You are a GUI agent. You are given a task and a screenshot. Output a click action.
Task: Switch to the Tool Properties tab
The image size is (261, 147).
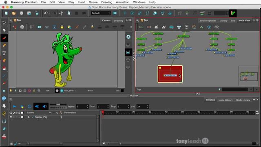(208, 21)
